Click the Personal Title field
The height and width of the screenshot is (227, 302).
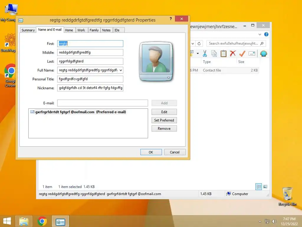tap(90, 79)
